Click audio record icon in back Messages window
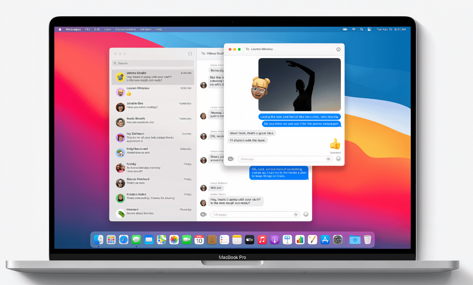The width and height of the screenshot is (473, 285). pos(296,214)
